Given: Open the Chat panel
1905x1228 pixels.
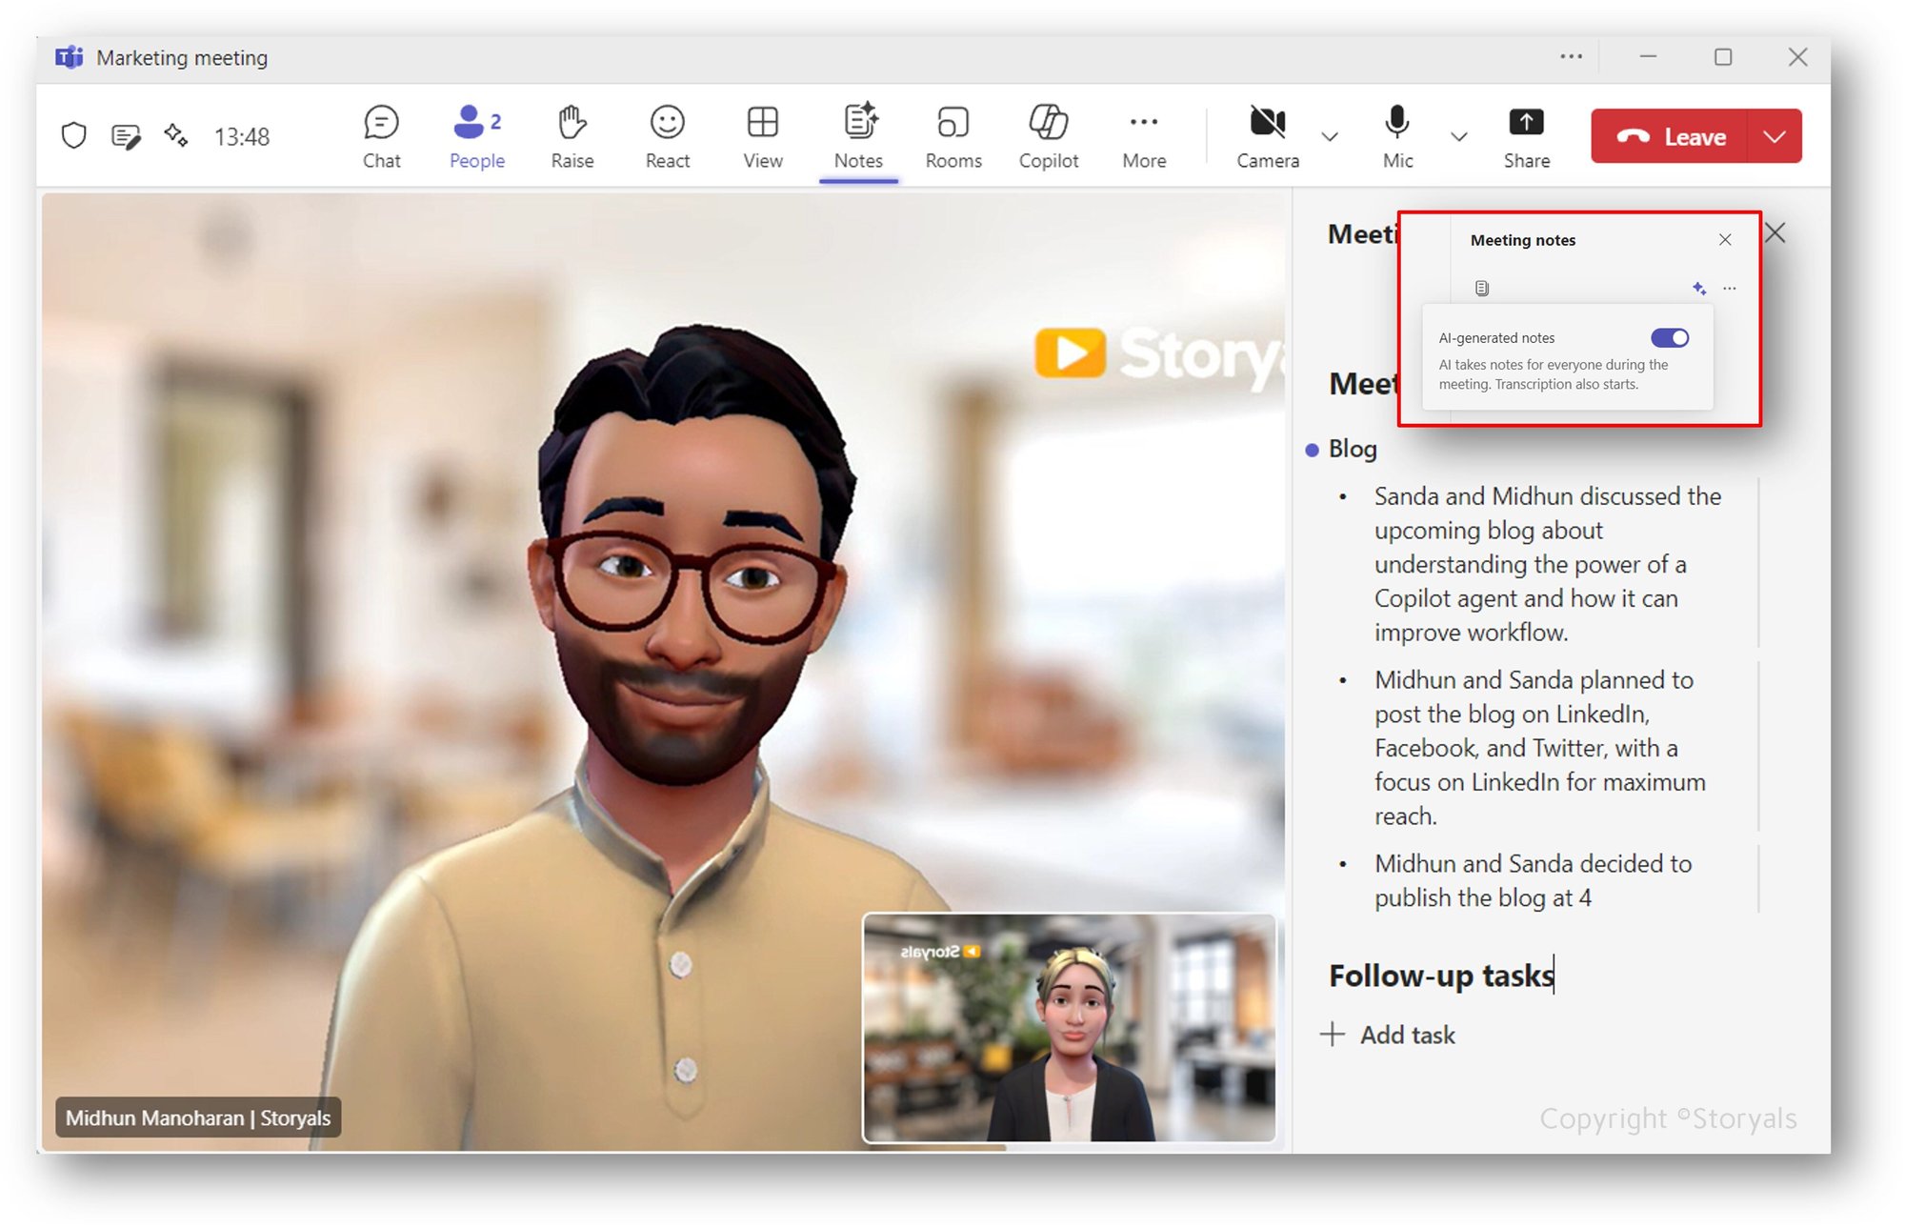Looking at the screenshot, I should point(380,136).
